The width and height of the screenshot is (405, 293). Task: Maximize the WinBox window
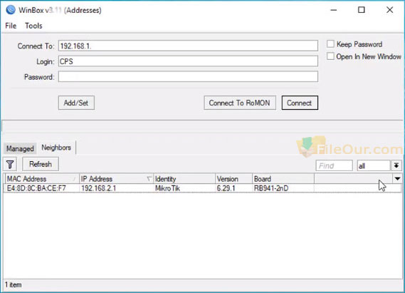pyautogui.click(x=362, y=10)
